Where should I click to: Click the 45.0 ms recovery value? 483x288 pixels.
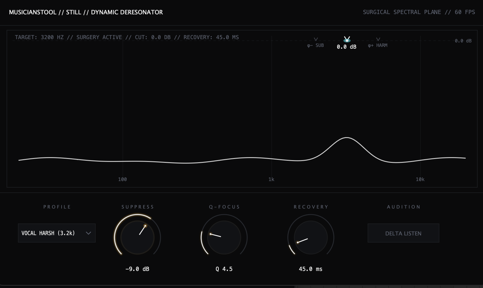[311, 269]
